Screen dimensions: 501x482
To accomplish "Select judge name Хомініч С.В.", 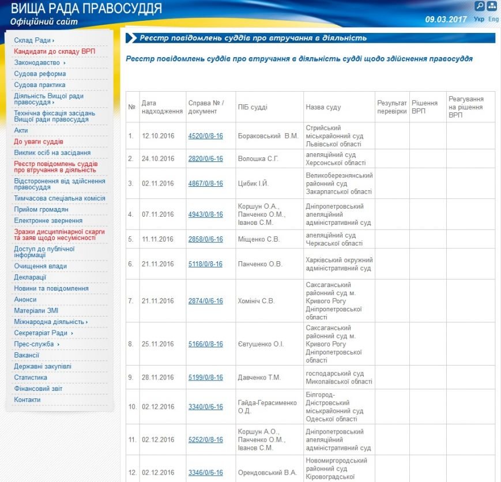I will [256, 301].
